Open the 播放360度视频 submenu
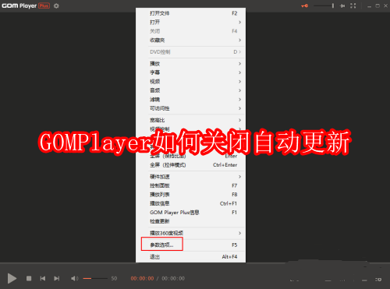 pyautogui.click(x=190, y=233)
